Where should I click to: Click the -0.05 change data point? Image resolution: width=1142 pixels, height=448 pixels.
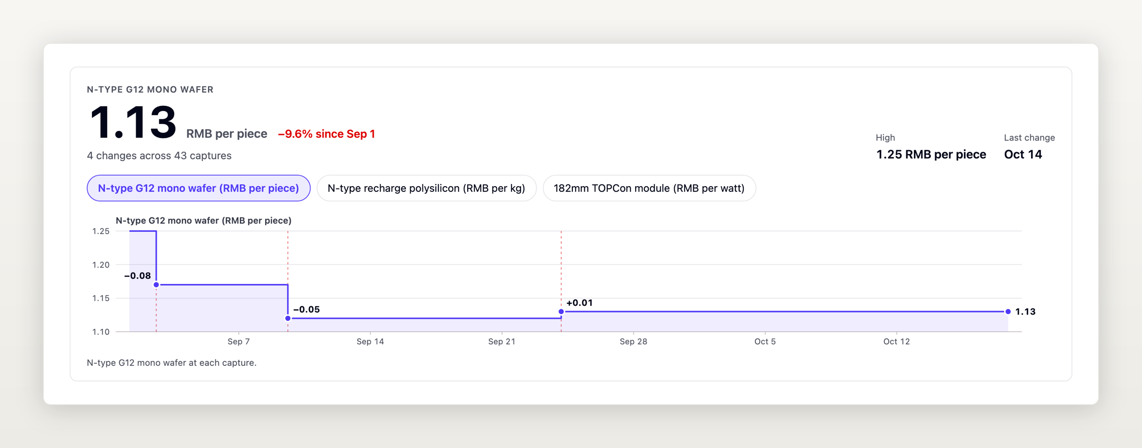pos(288,318)
